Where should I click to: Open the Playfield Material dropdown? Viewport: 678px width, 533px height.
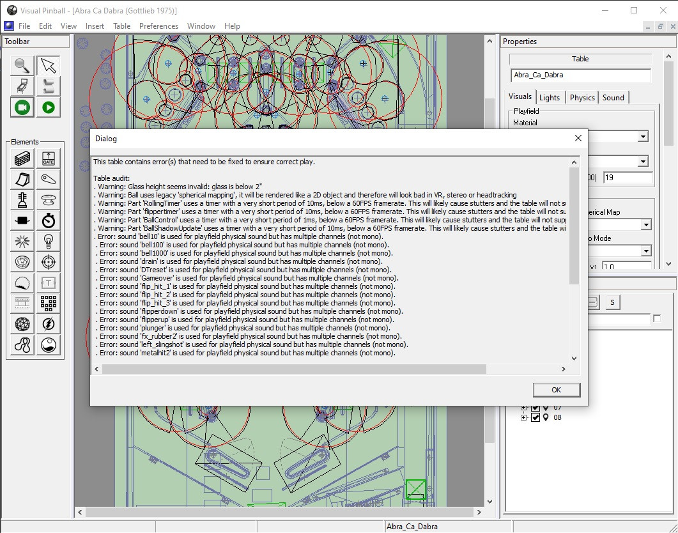tap(643, 137)
